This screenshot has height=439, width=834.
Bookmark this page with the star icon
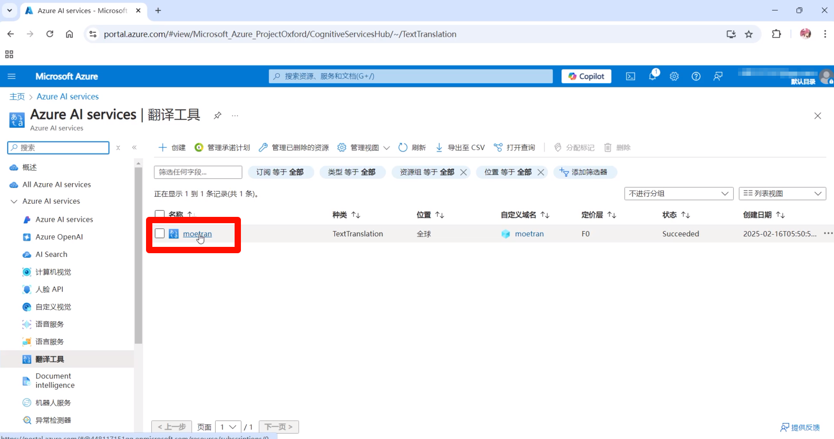[x=749, y=34]
